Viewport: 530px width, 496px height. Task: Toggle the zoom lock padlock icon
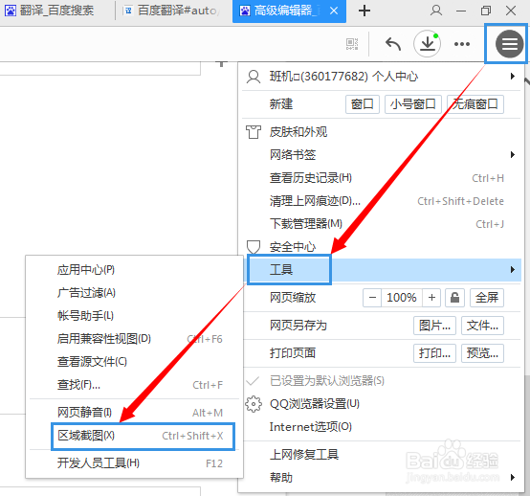point(454,298)
